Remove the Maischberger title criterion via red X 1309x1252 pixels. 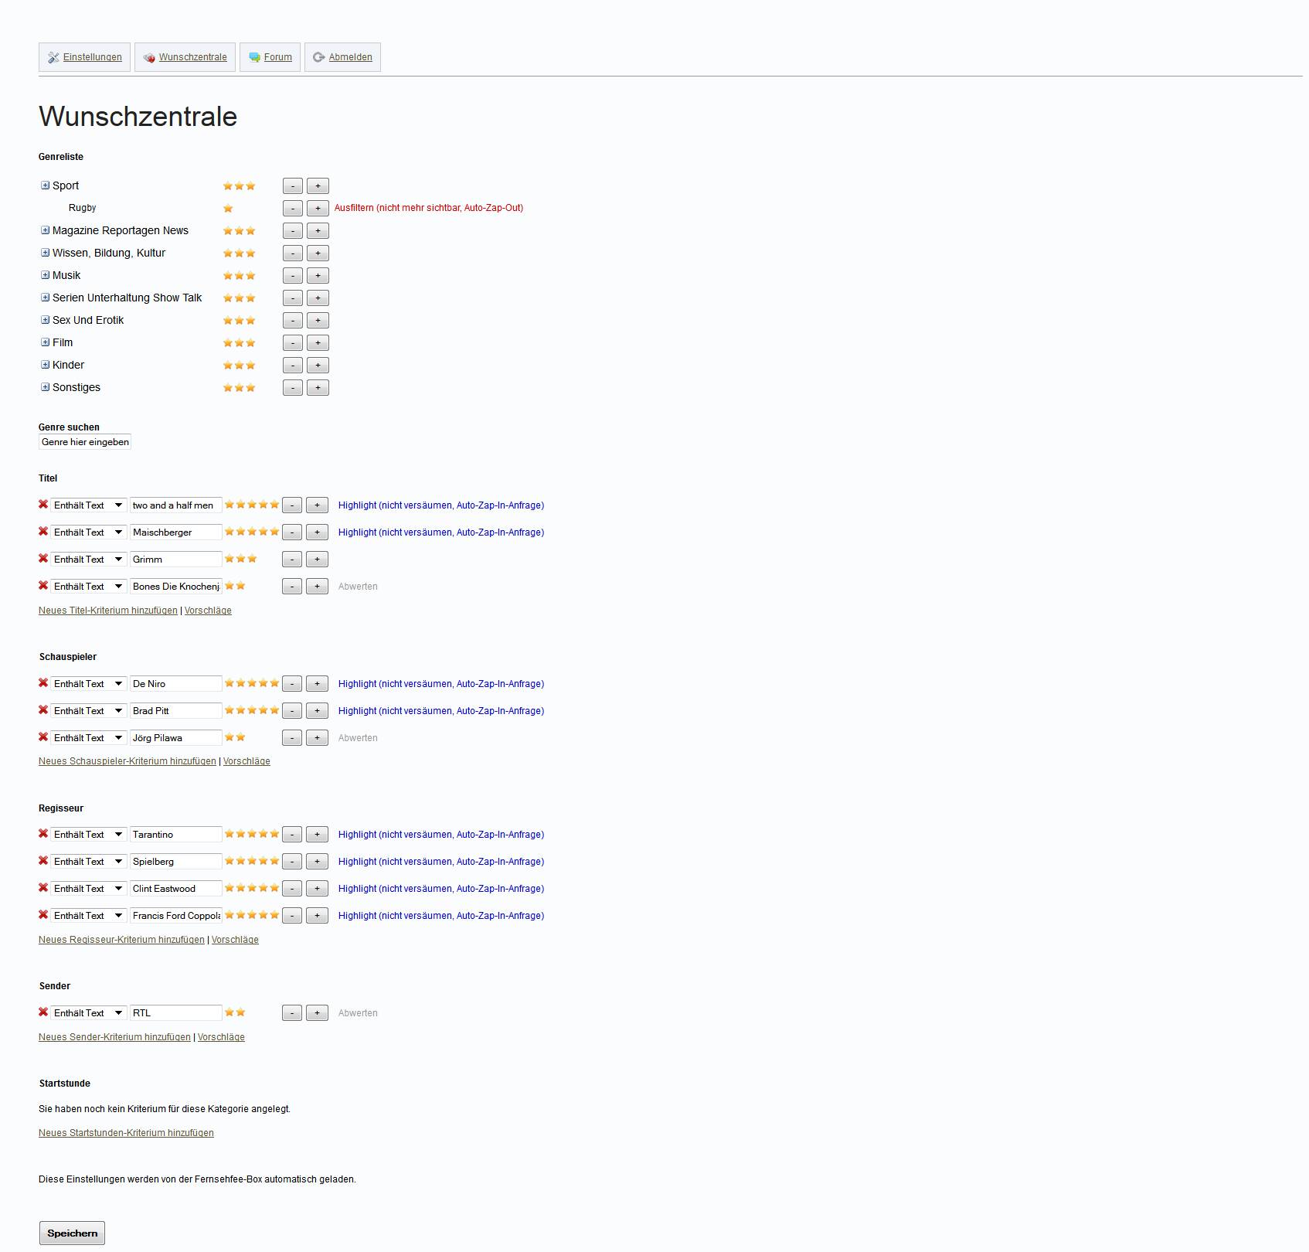pos(43,532)
